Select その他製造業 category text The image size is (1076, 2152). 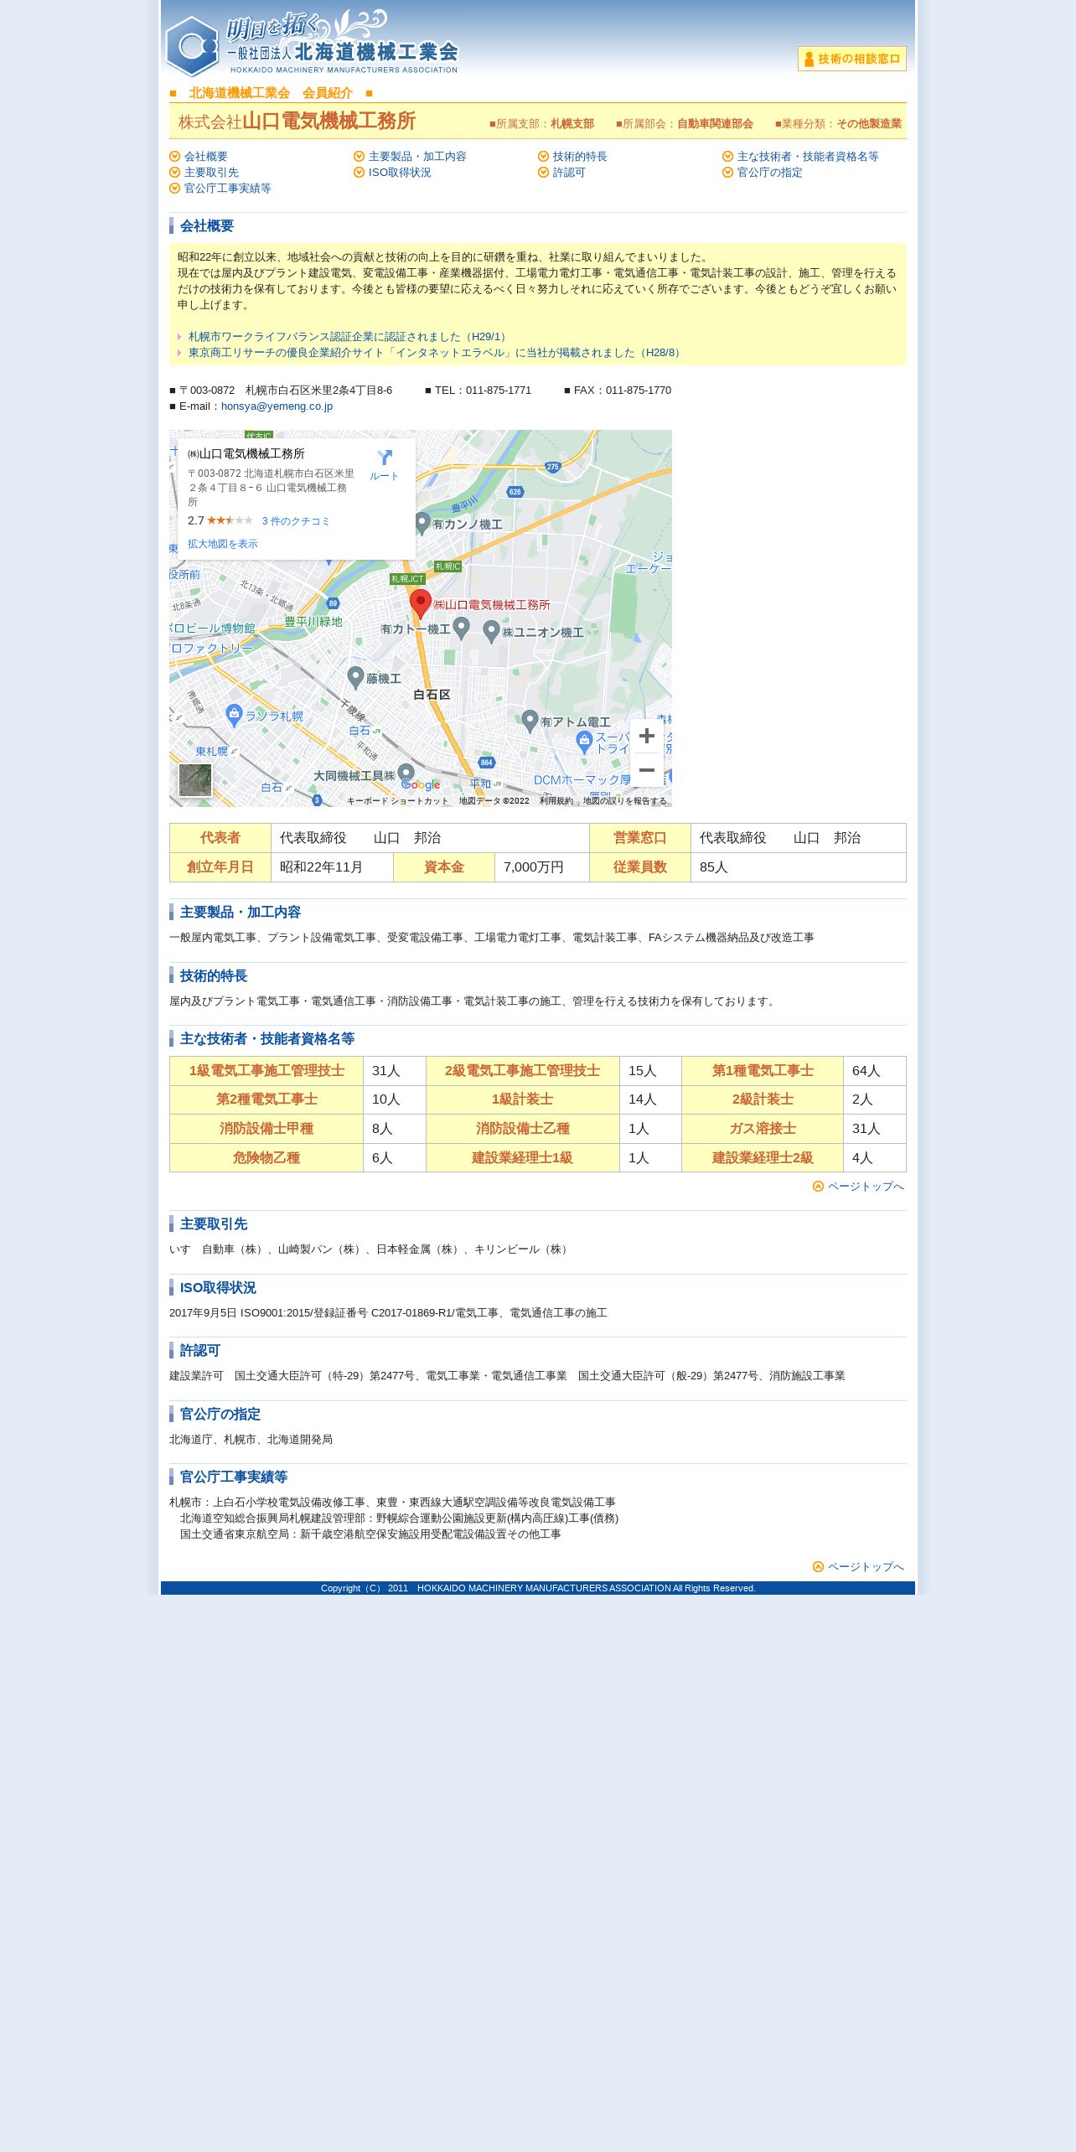point(869,124)
